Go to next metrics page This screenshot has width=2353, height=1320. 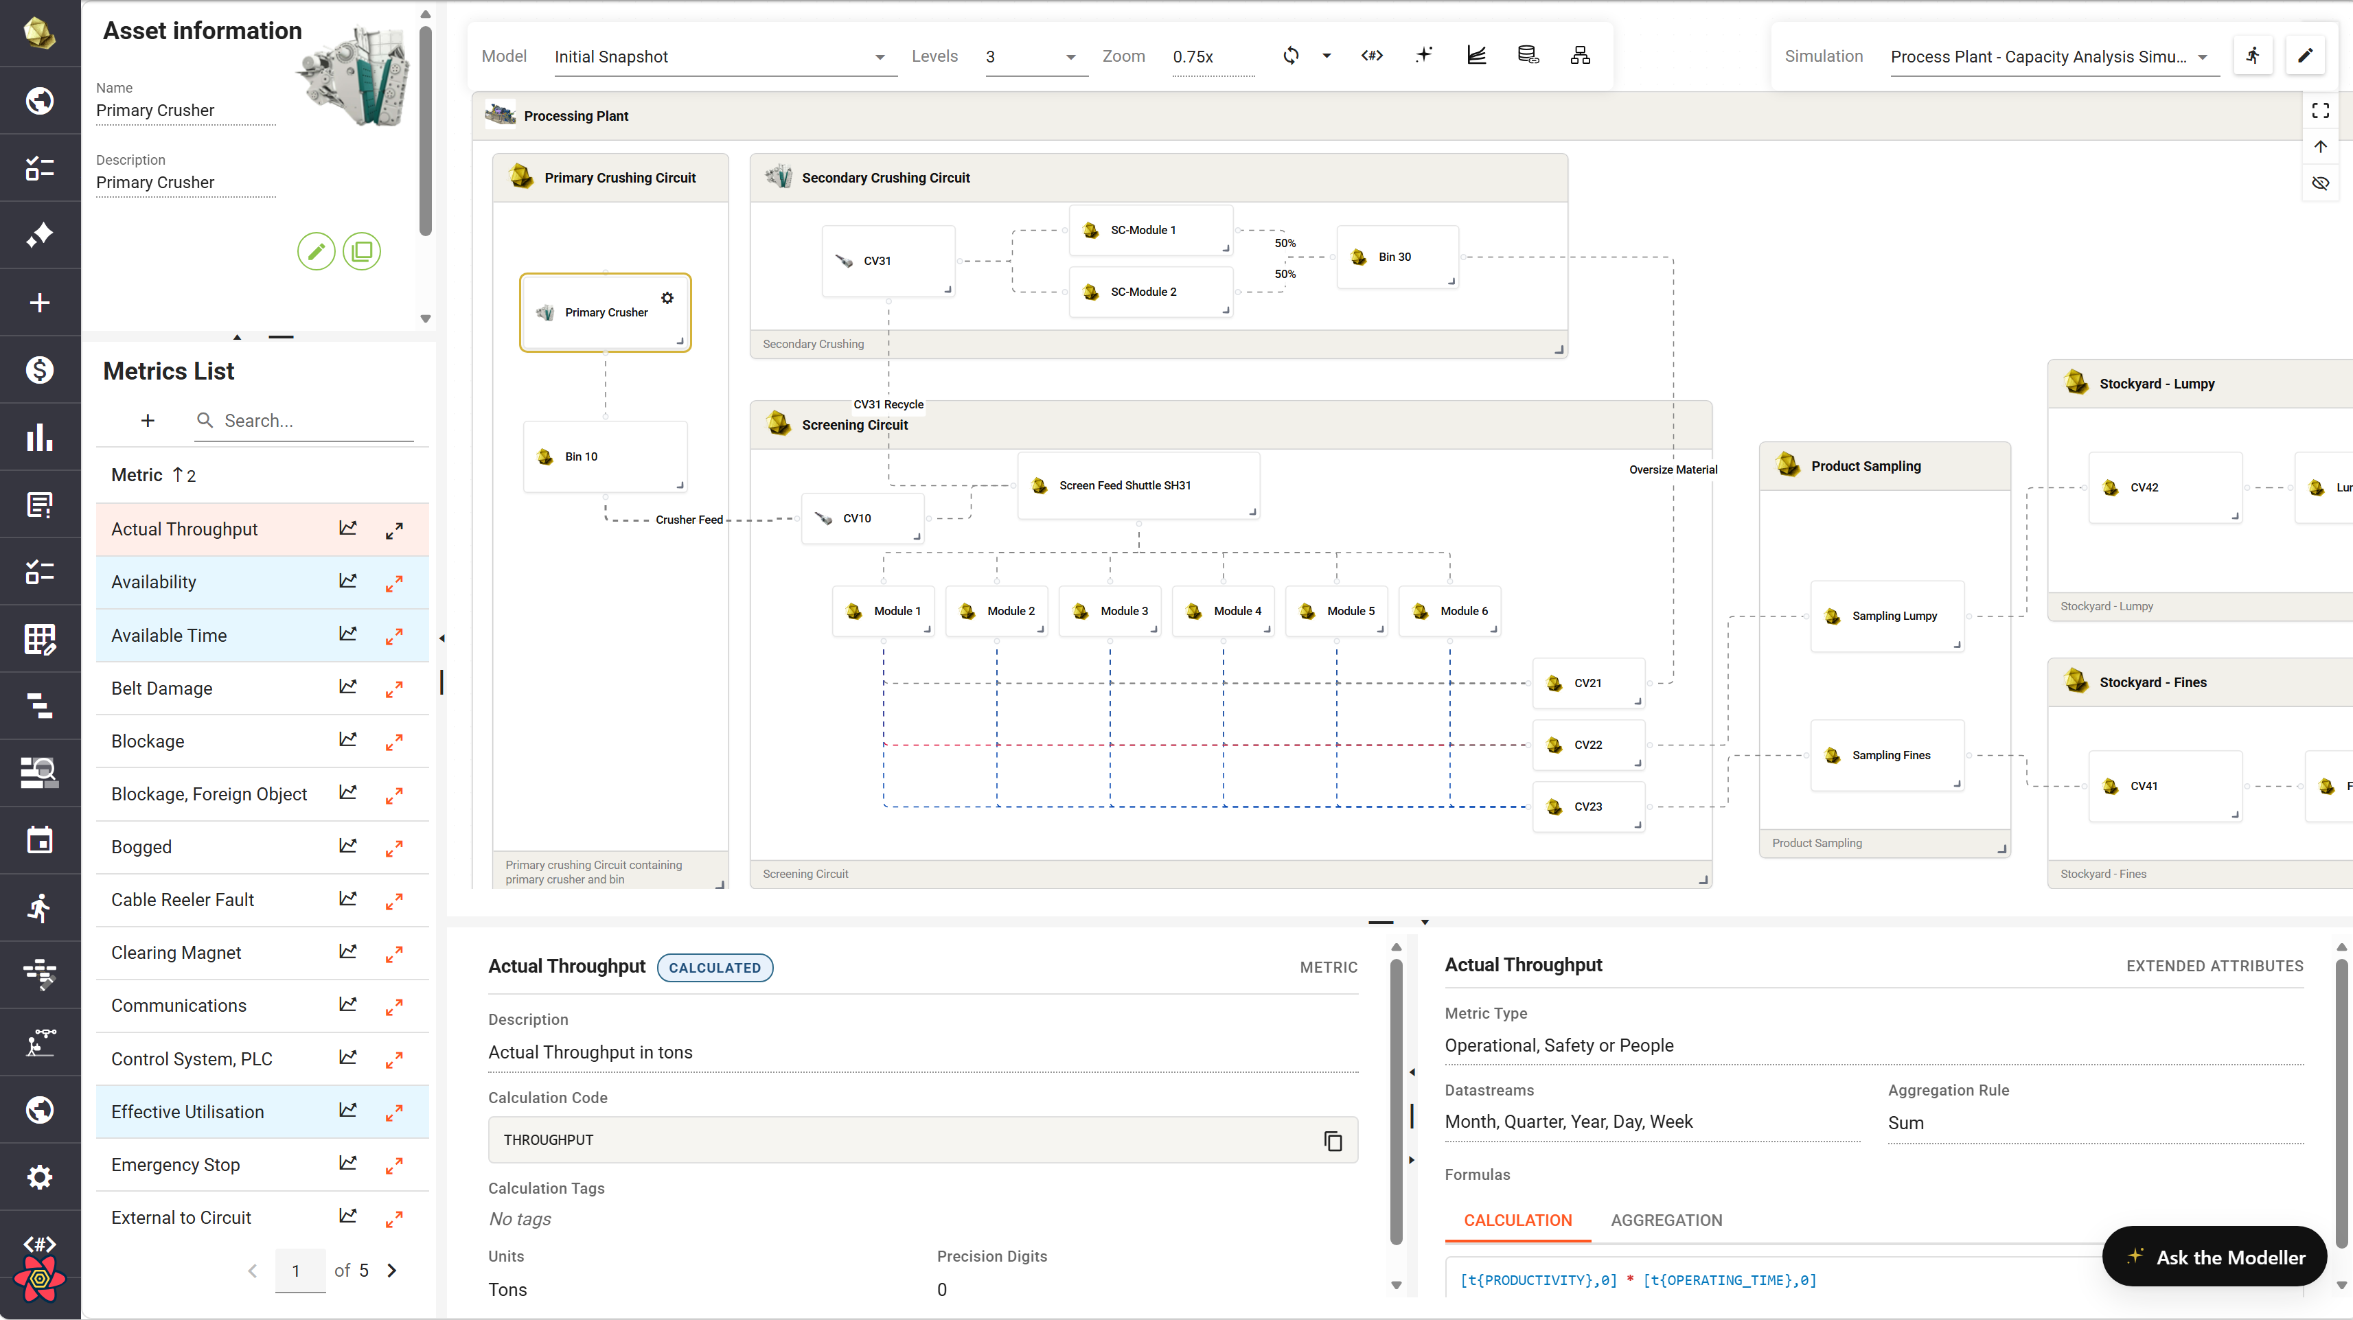click(x=392, y=1270)
